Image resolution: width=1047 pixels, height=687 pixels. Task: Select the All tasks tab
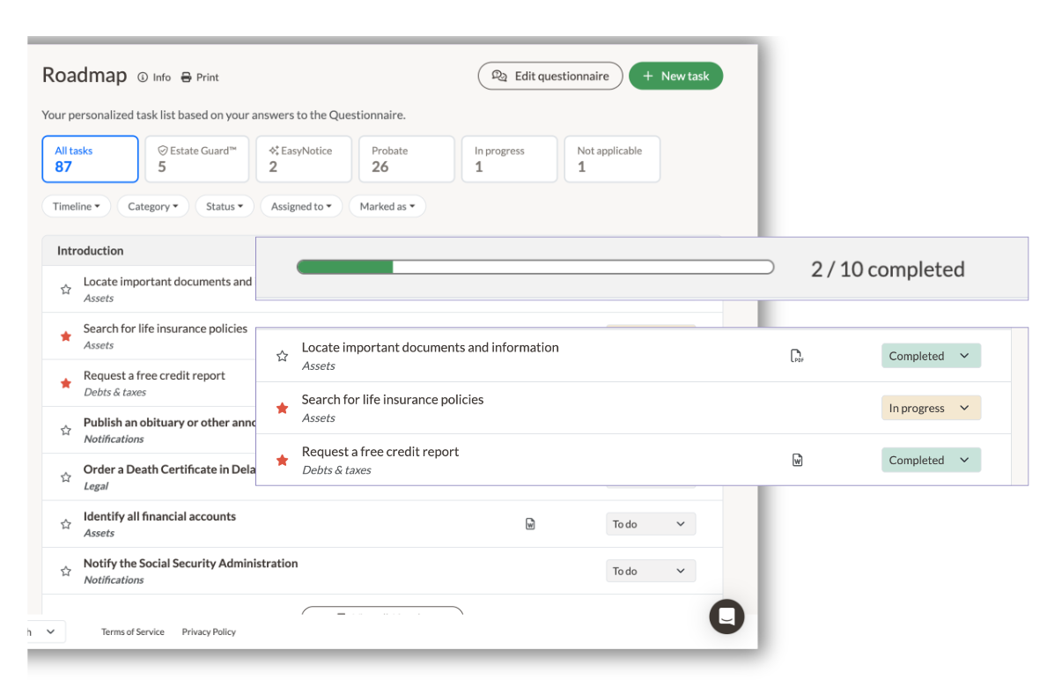pyautogui.click(x=90, y=159)
